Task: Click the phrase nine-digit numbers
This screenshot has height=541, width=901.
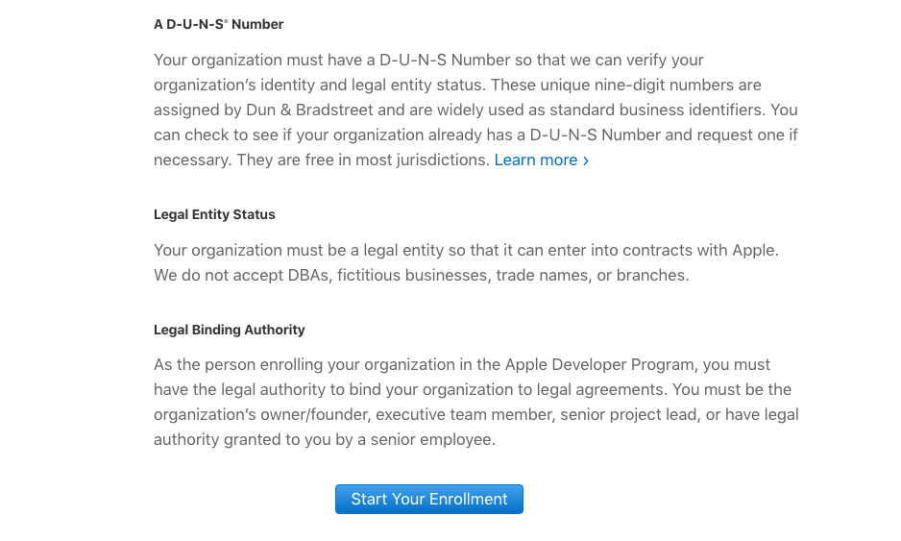Action: point(669,86)
